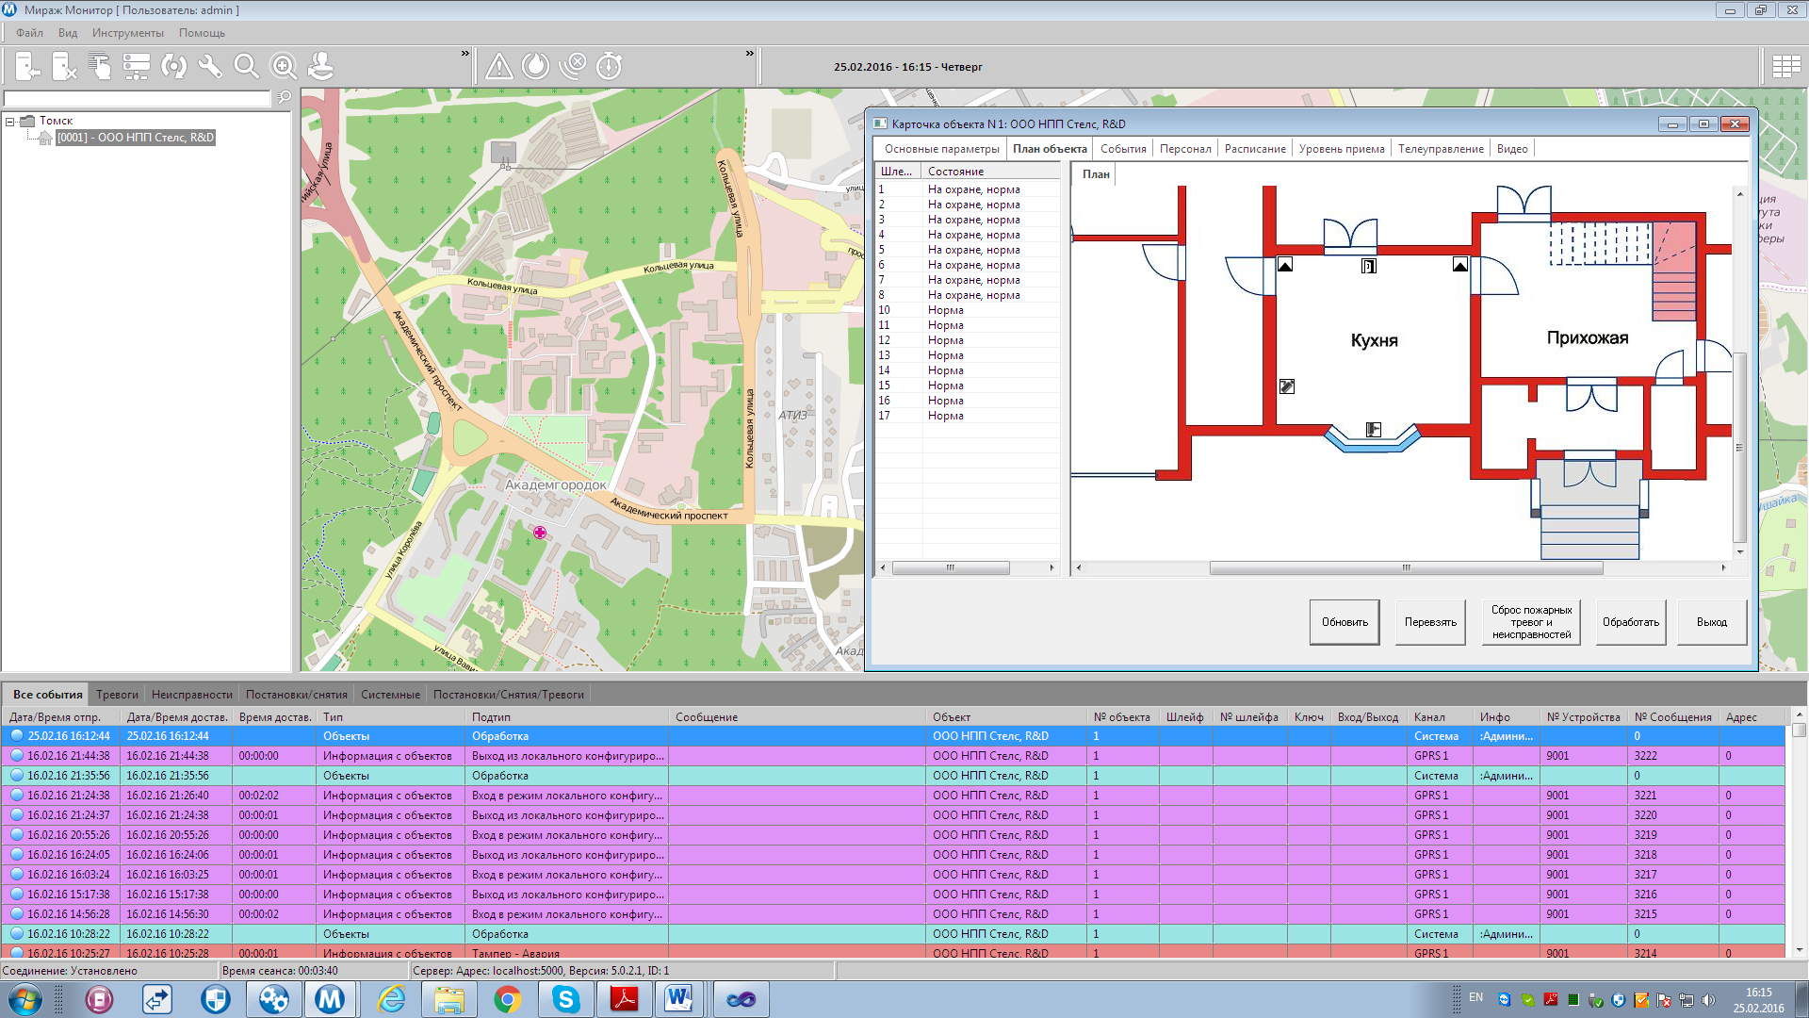
Task: Expand the left toolbar overflow chevron
Action: tap(464, 54)
